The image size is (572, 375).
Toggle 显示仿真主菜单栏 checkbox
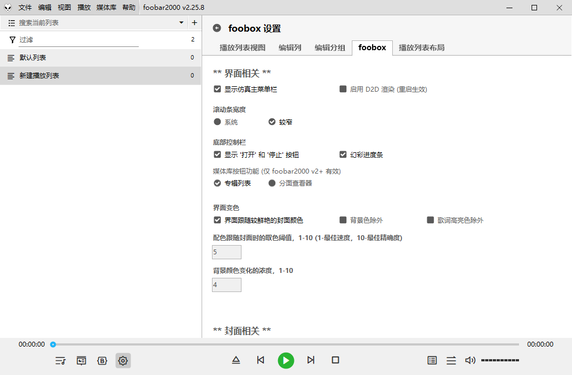(217, 89)
